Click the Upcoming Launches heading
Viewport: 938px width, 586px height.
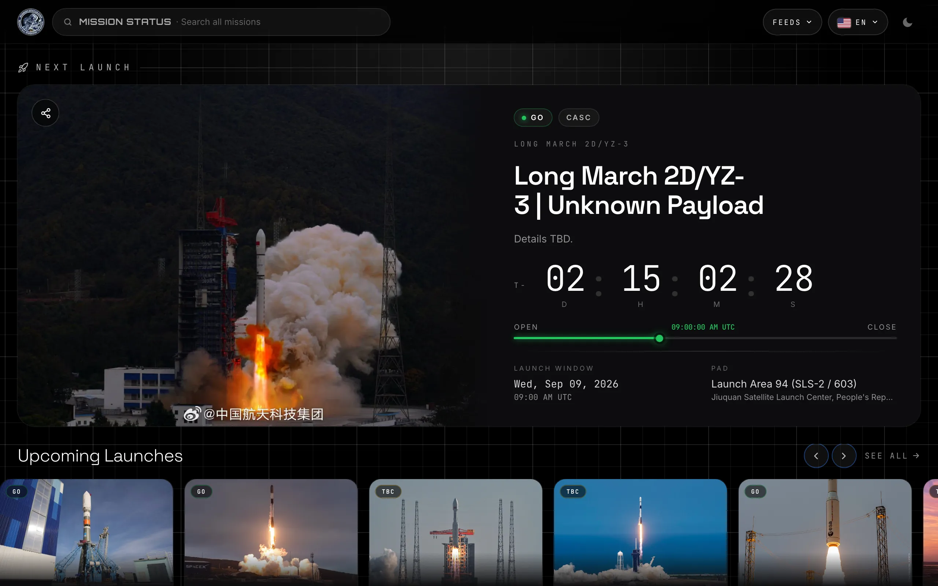tap(100, 456)
